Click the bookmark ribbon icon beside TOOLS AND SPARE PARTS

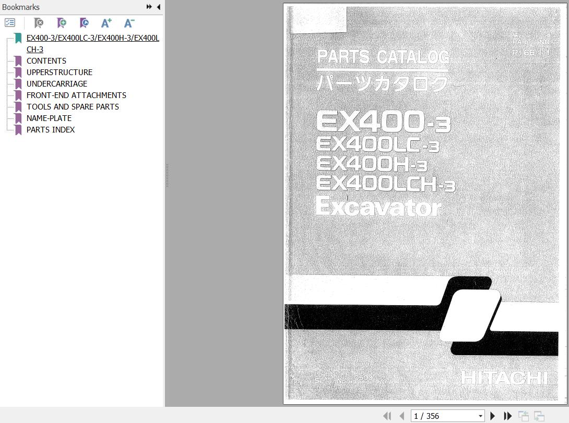(18, 107)
